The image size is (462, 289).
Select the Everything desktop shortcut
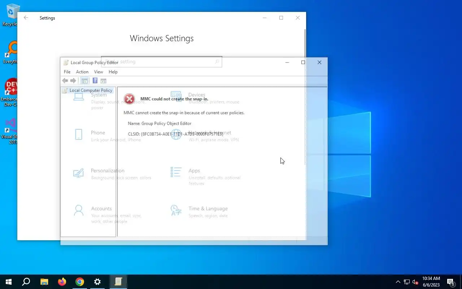click(x=11, y=53)
